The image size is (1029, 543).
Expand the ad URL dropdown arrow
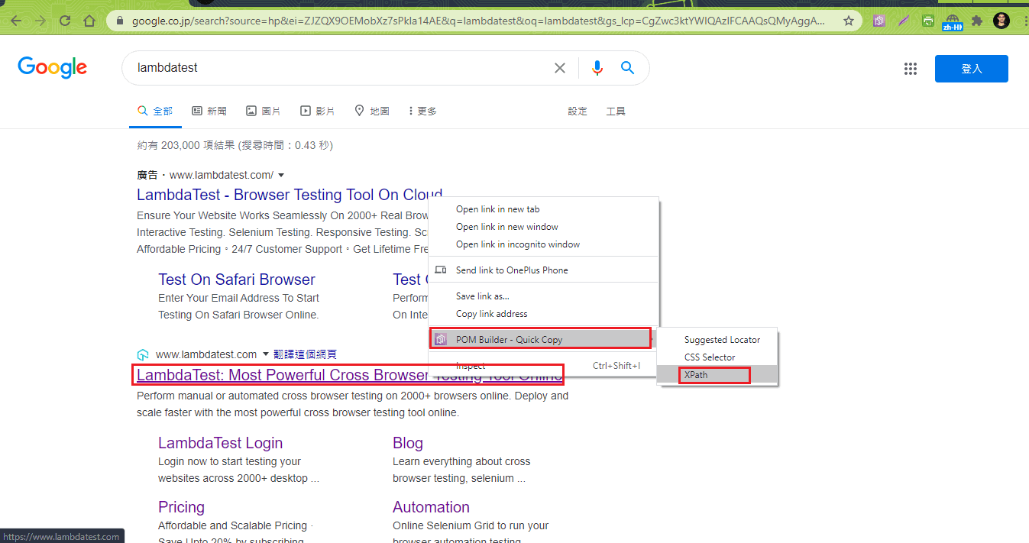(x=280, y=174)
